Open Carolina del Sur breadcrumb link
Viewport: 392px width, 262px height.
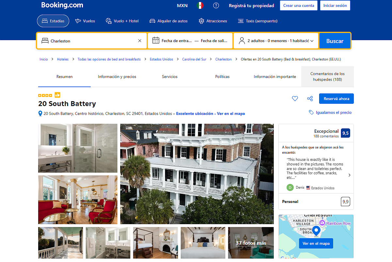click(194, 59)
